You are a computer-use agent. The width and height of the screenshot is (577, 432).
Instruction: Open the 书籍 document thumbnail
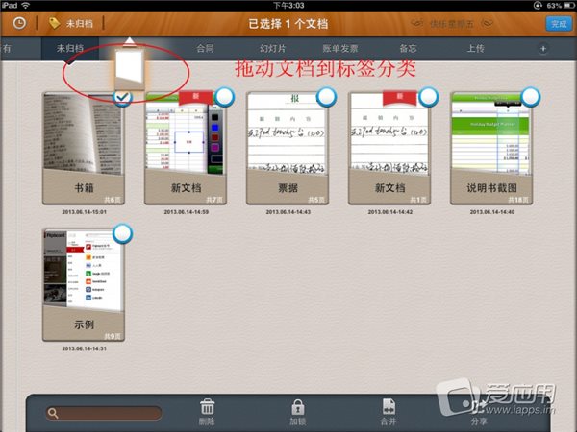tap(84, 149)
